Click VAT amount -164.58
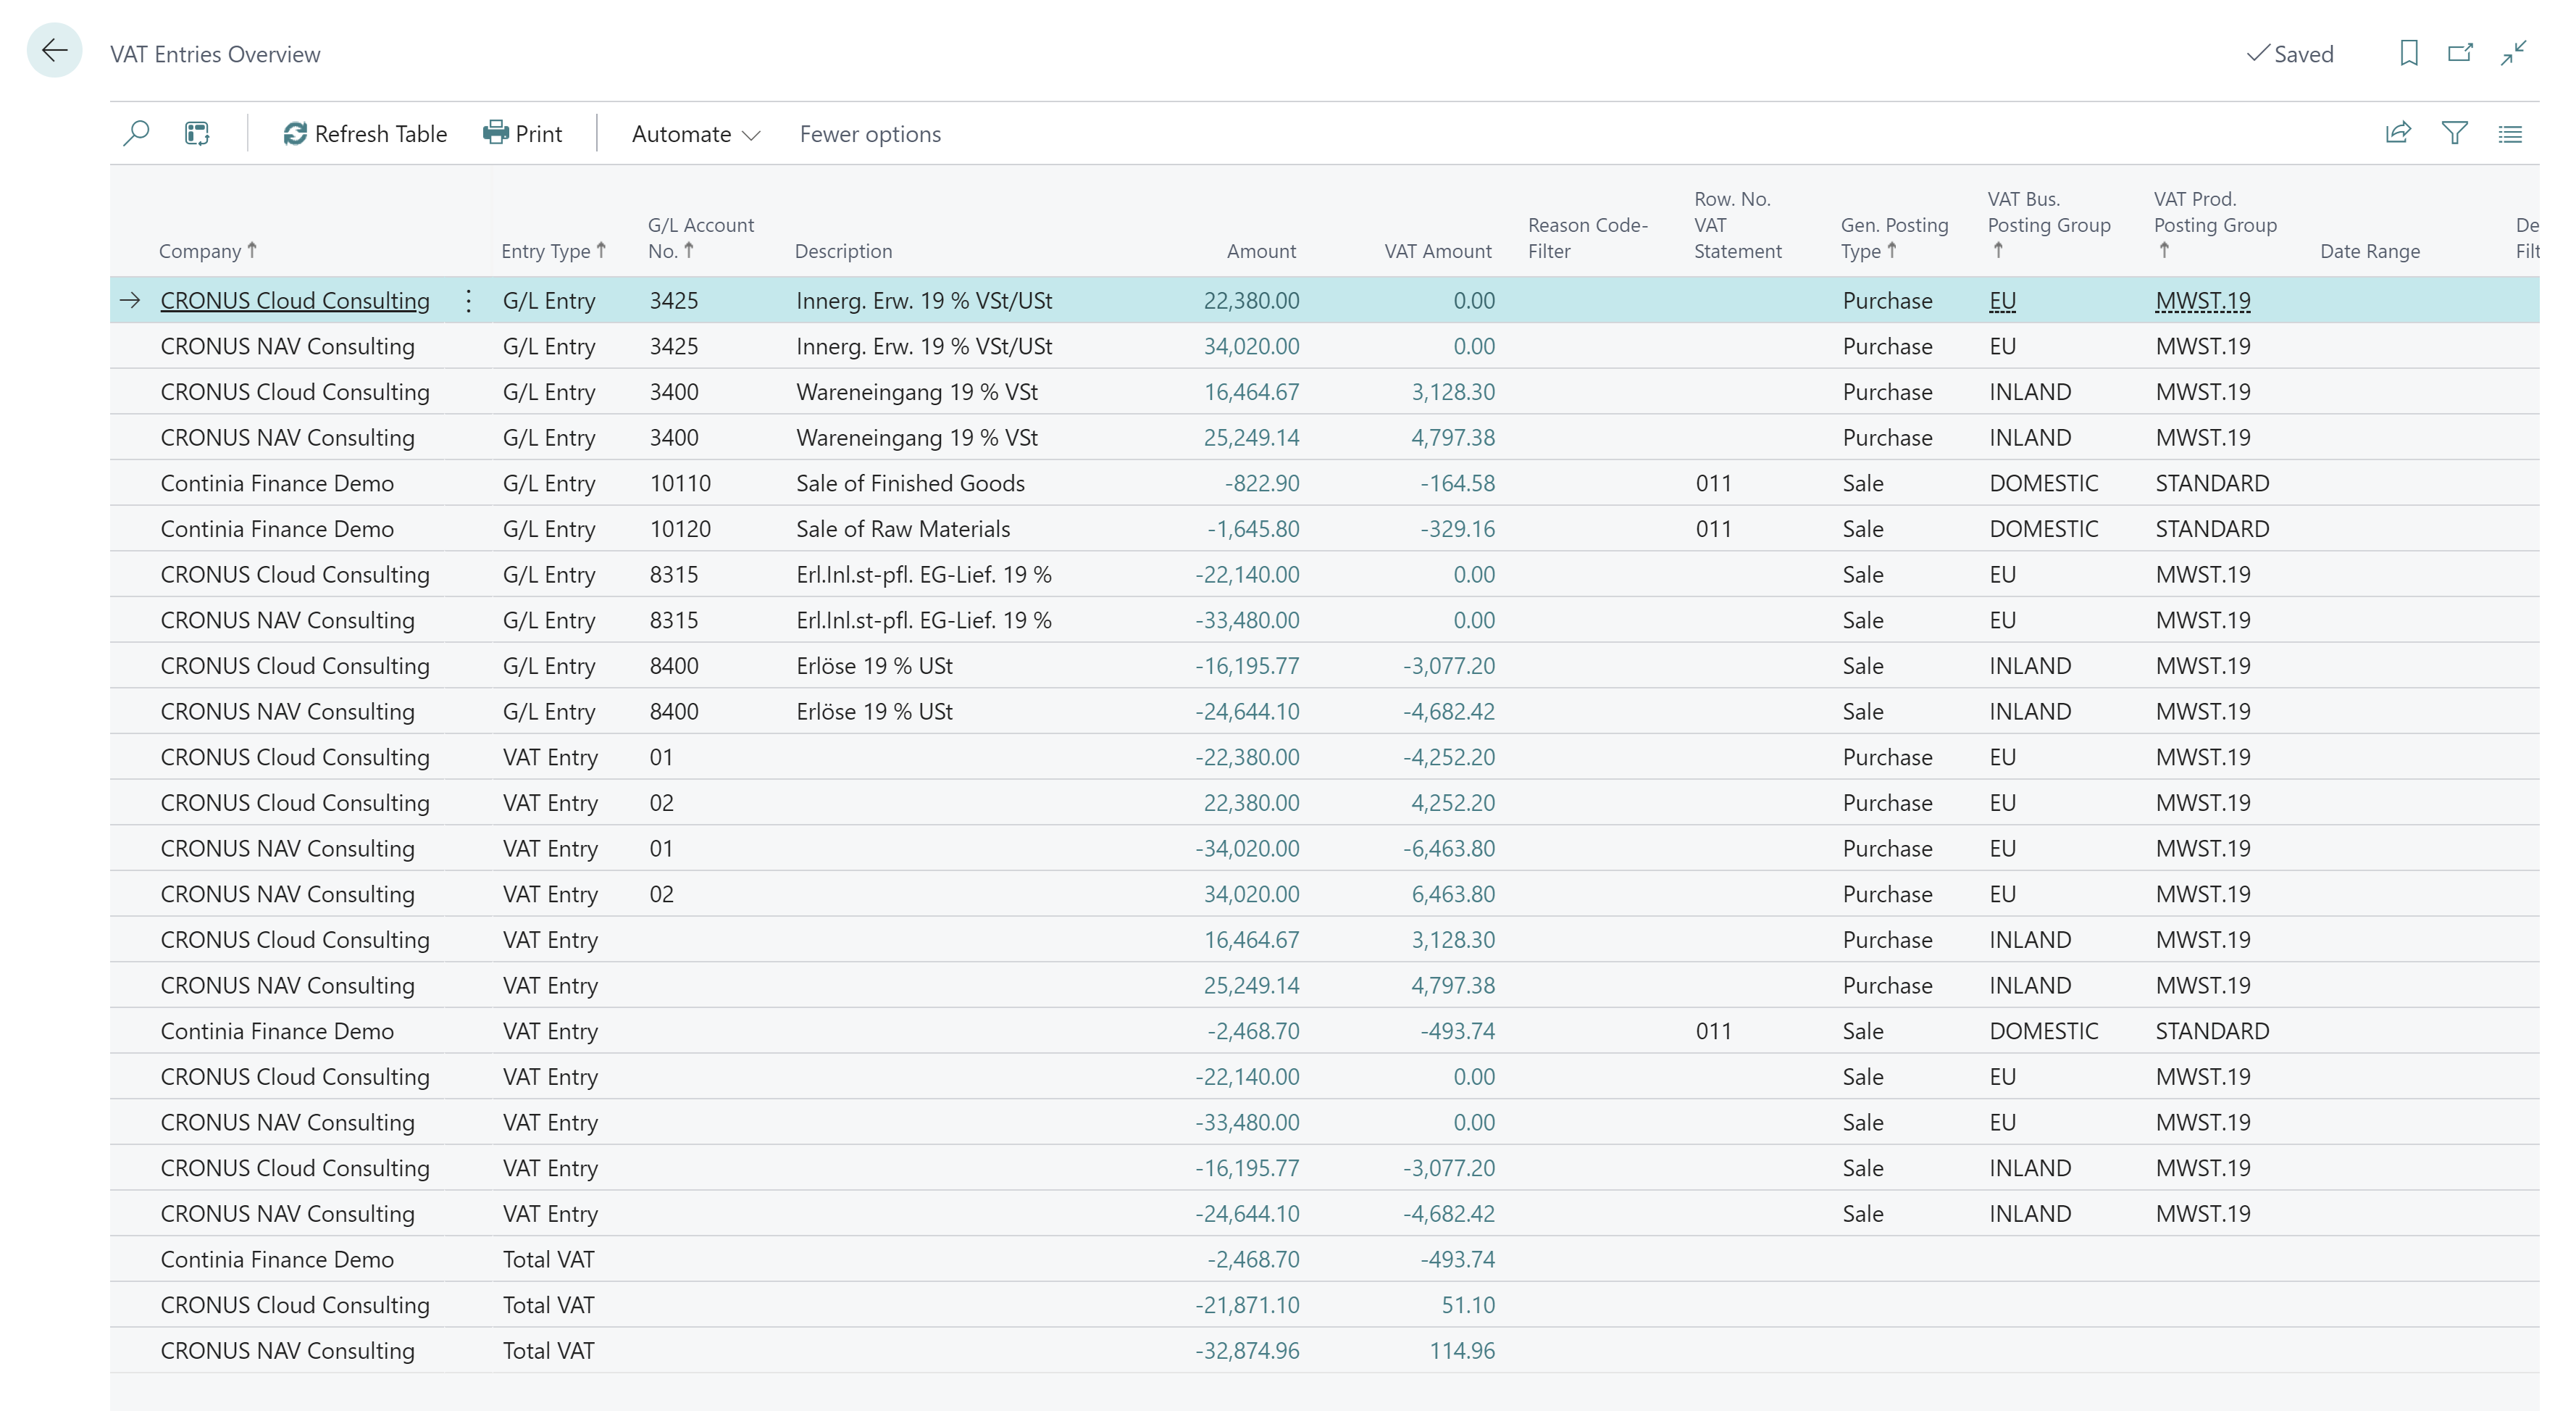 click(1457, 483)
